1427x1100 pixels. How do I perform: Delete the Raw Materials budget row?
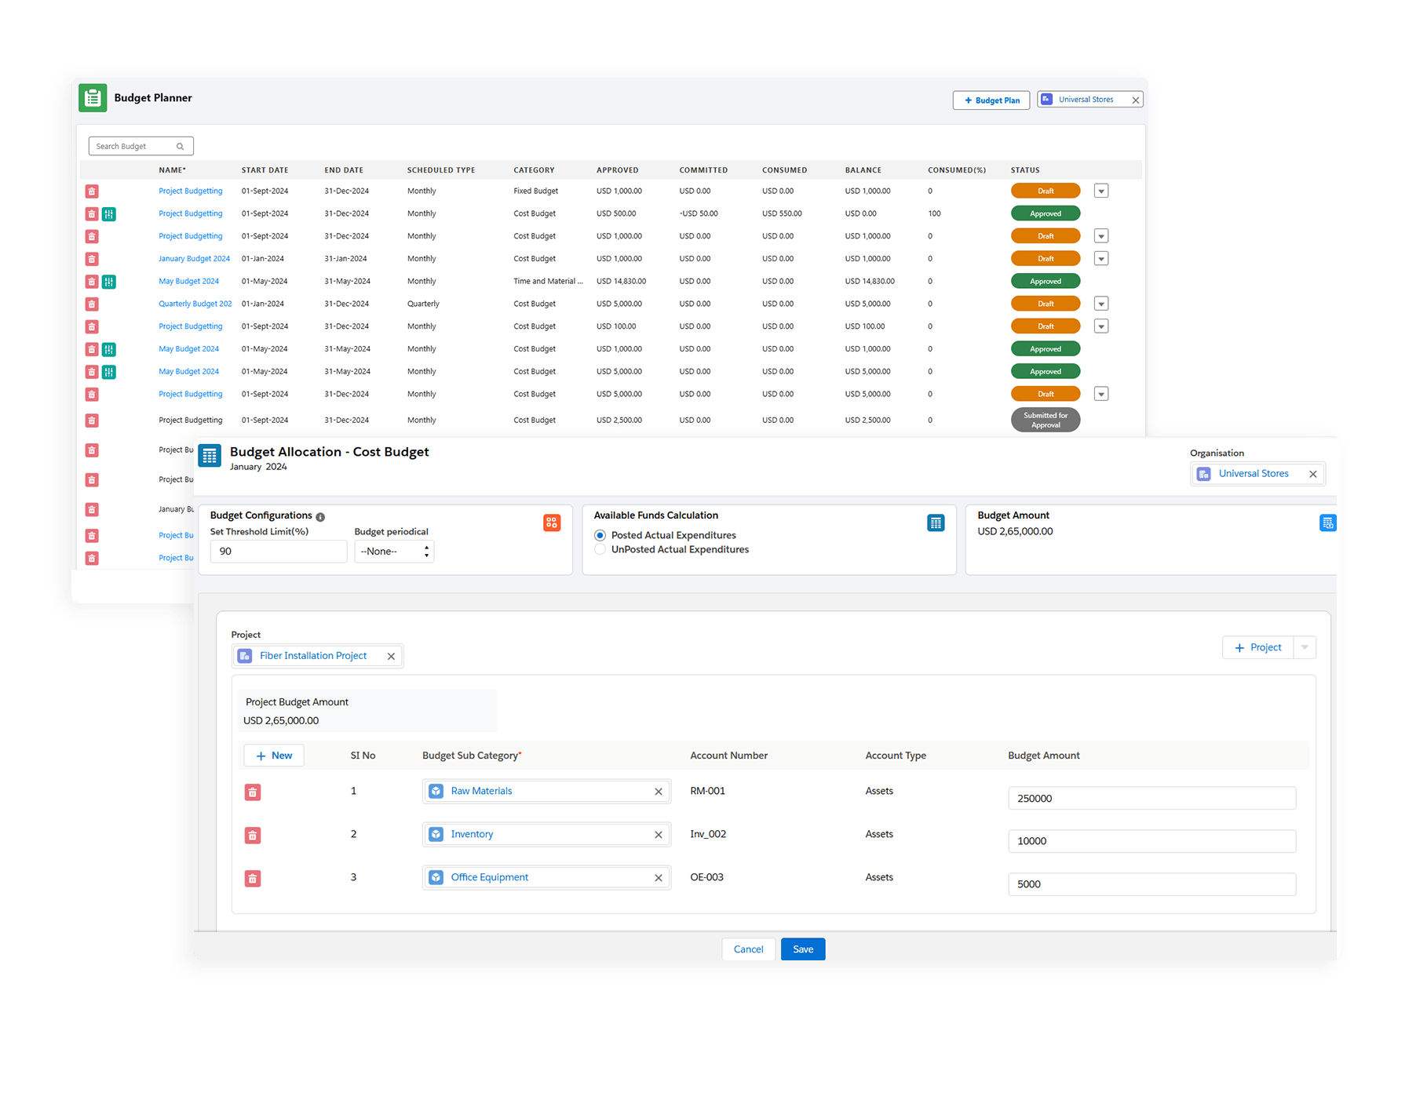(x=252, y=792)
